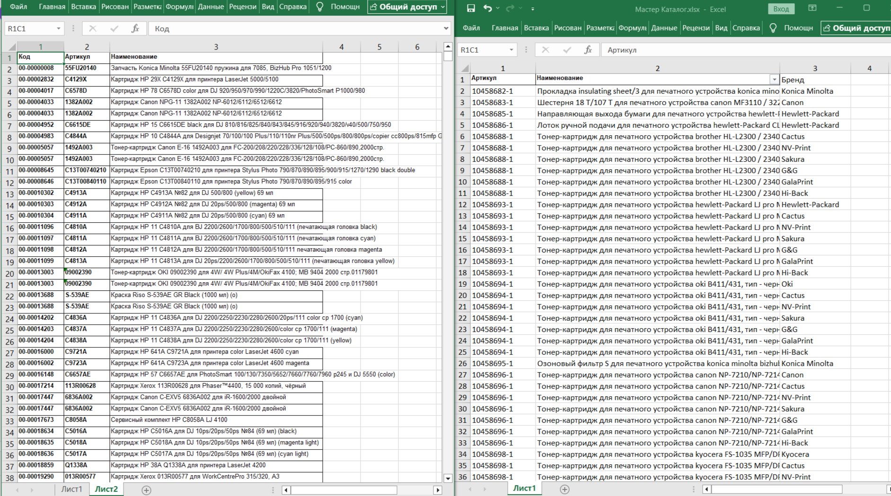Click the Redo arrow in the title bar
Screen dimensions: 891x496
pyautogui.click(x=510, y=9)
